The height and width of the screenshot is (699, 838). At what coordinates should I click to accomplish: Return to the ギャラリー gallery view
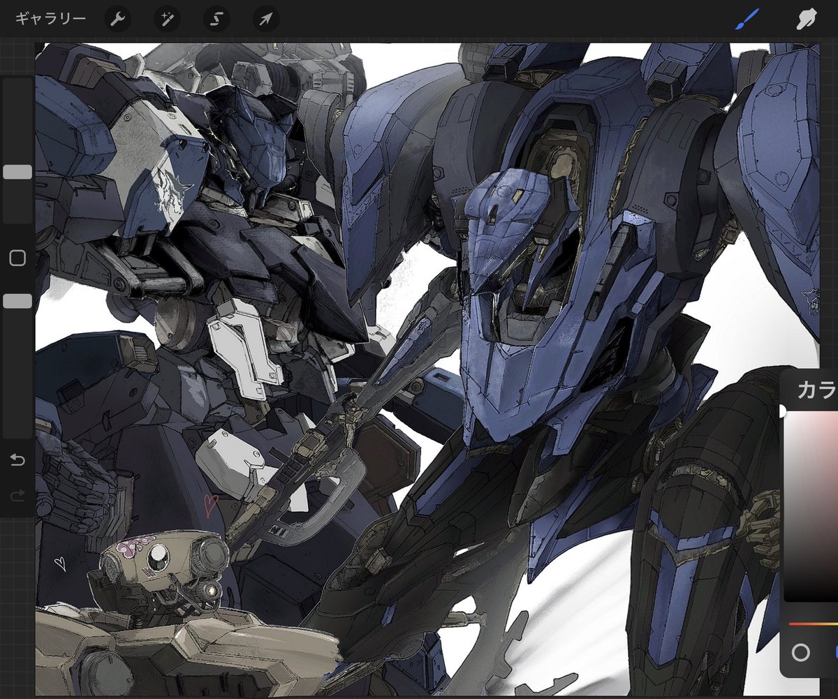(x=51, y=19)
